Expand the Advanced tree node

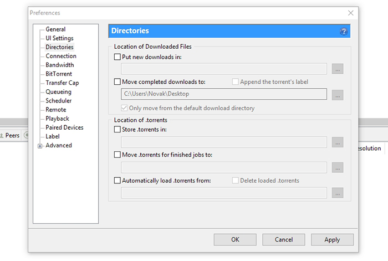[x=40, y=146]
